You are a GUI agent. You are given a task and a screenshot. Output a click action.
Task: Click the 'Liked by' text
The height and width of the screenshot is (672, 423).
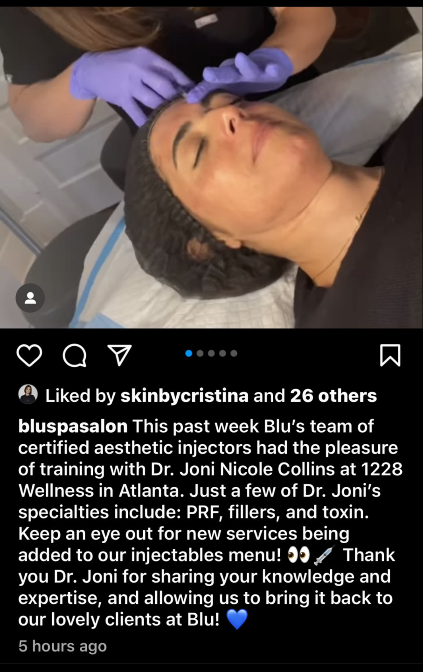[x=80, y=396]
